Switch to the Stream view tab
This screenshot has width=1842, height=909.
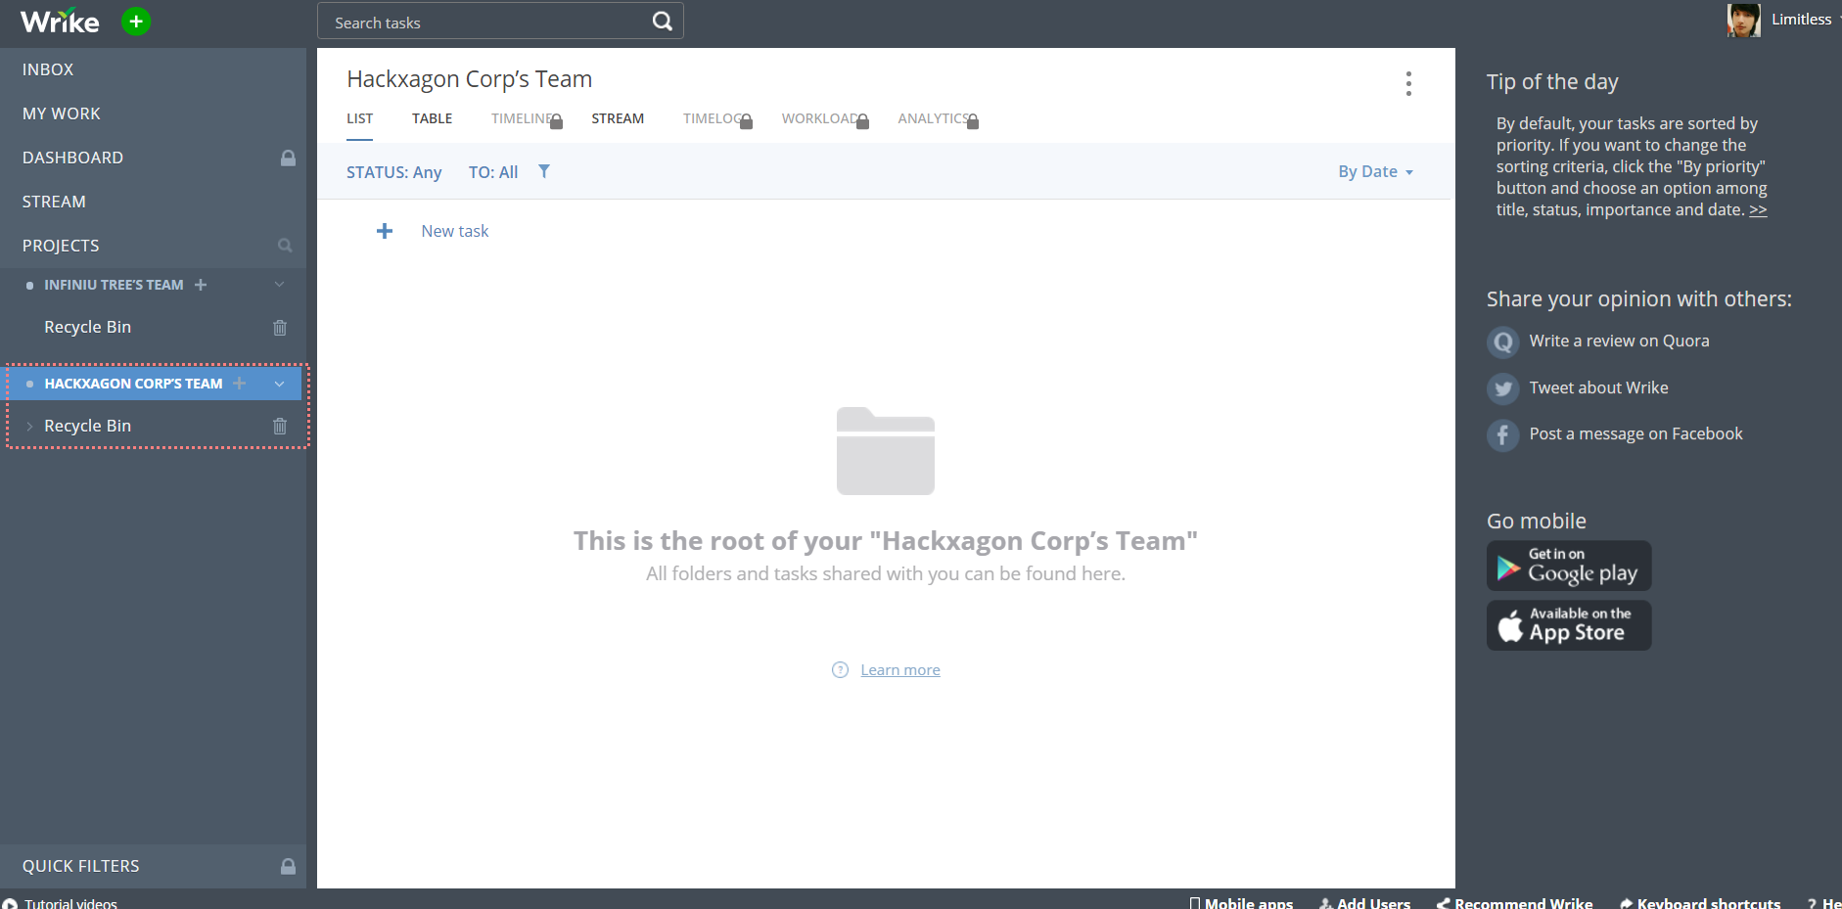coord(618,118)
